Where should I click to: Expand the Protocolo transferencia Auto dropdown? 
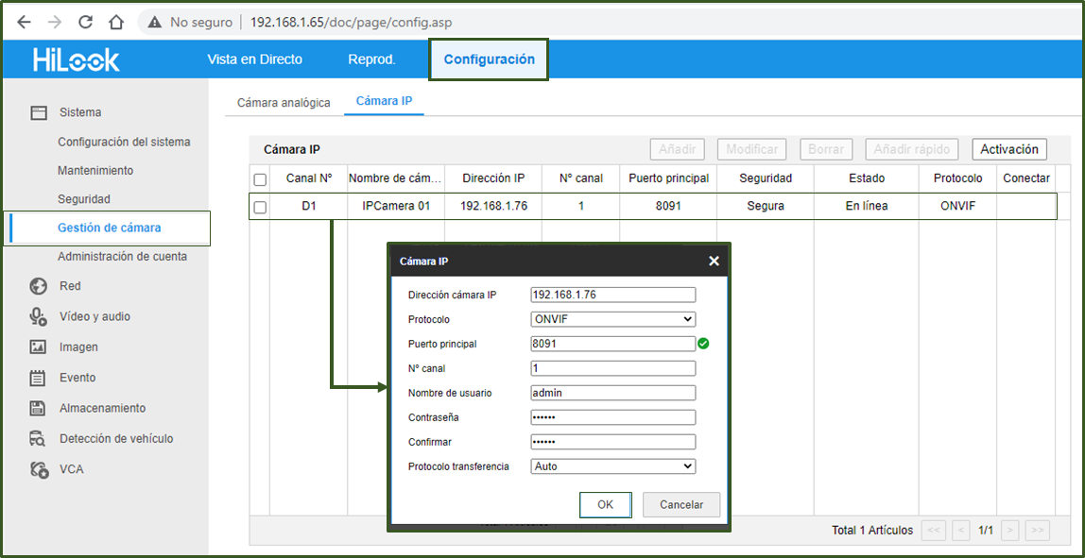[x=613, y=466]
